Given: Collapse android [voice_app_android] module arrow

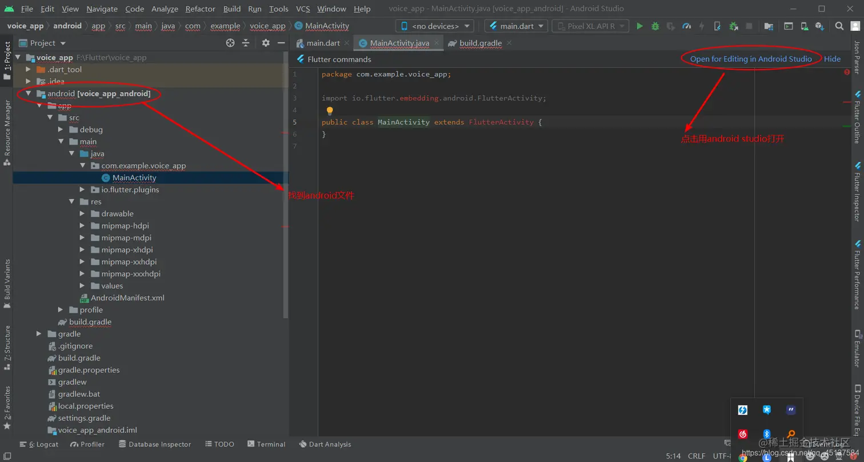Looking at the screenshot, I should 28,94.
